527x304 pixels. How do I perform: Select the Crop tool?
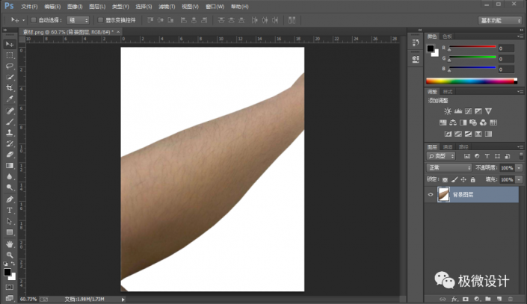coord(10,88)
